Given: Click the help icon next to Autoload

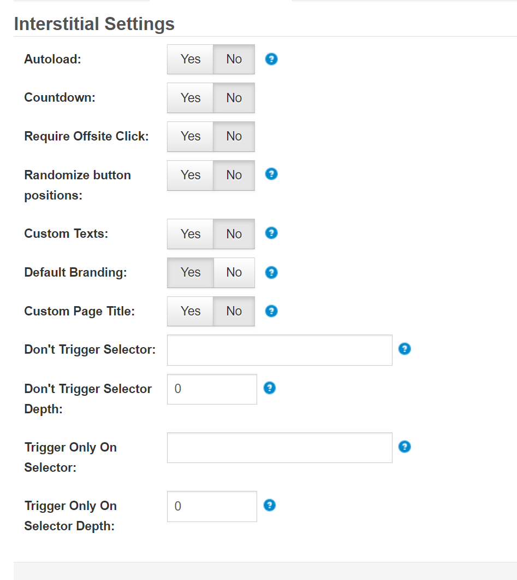Looking at the screenshot, I should pyautogui.click(x=271, y=59).
